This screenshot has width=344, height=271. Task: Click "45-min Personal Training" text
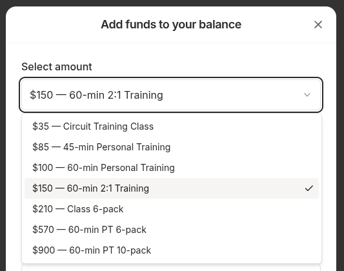click(x=117, y=147)
